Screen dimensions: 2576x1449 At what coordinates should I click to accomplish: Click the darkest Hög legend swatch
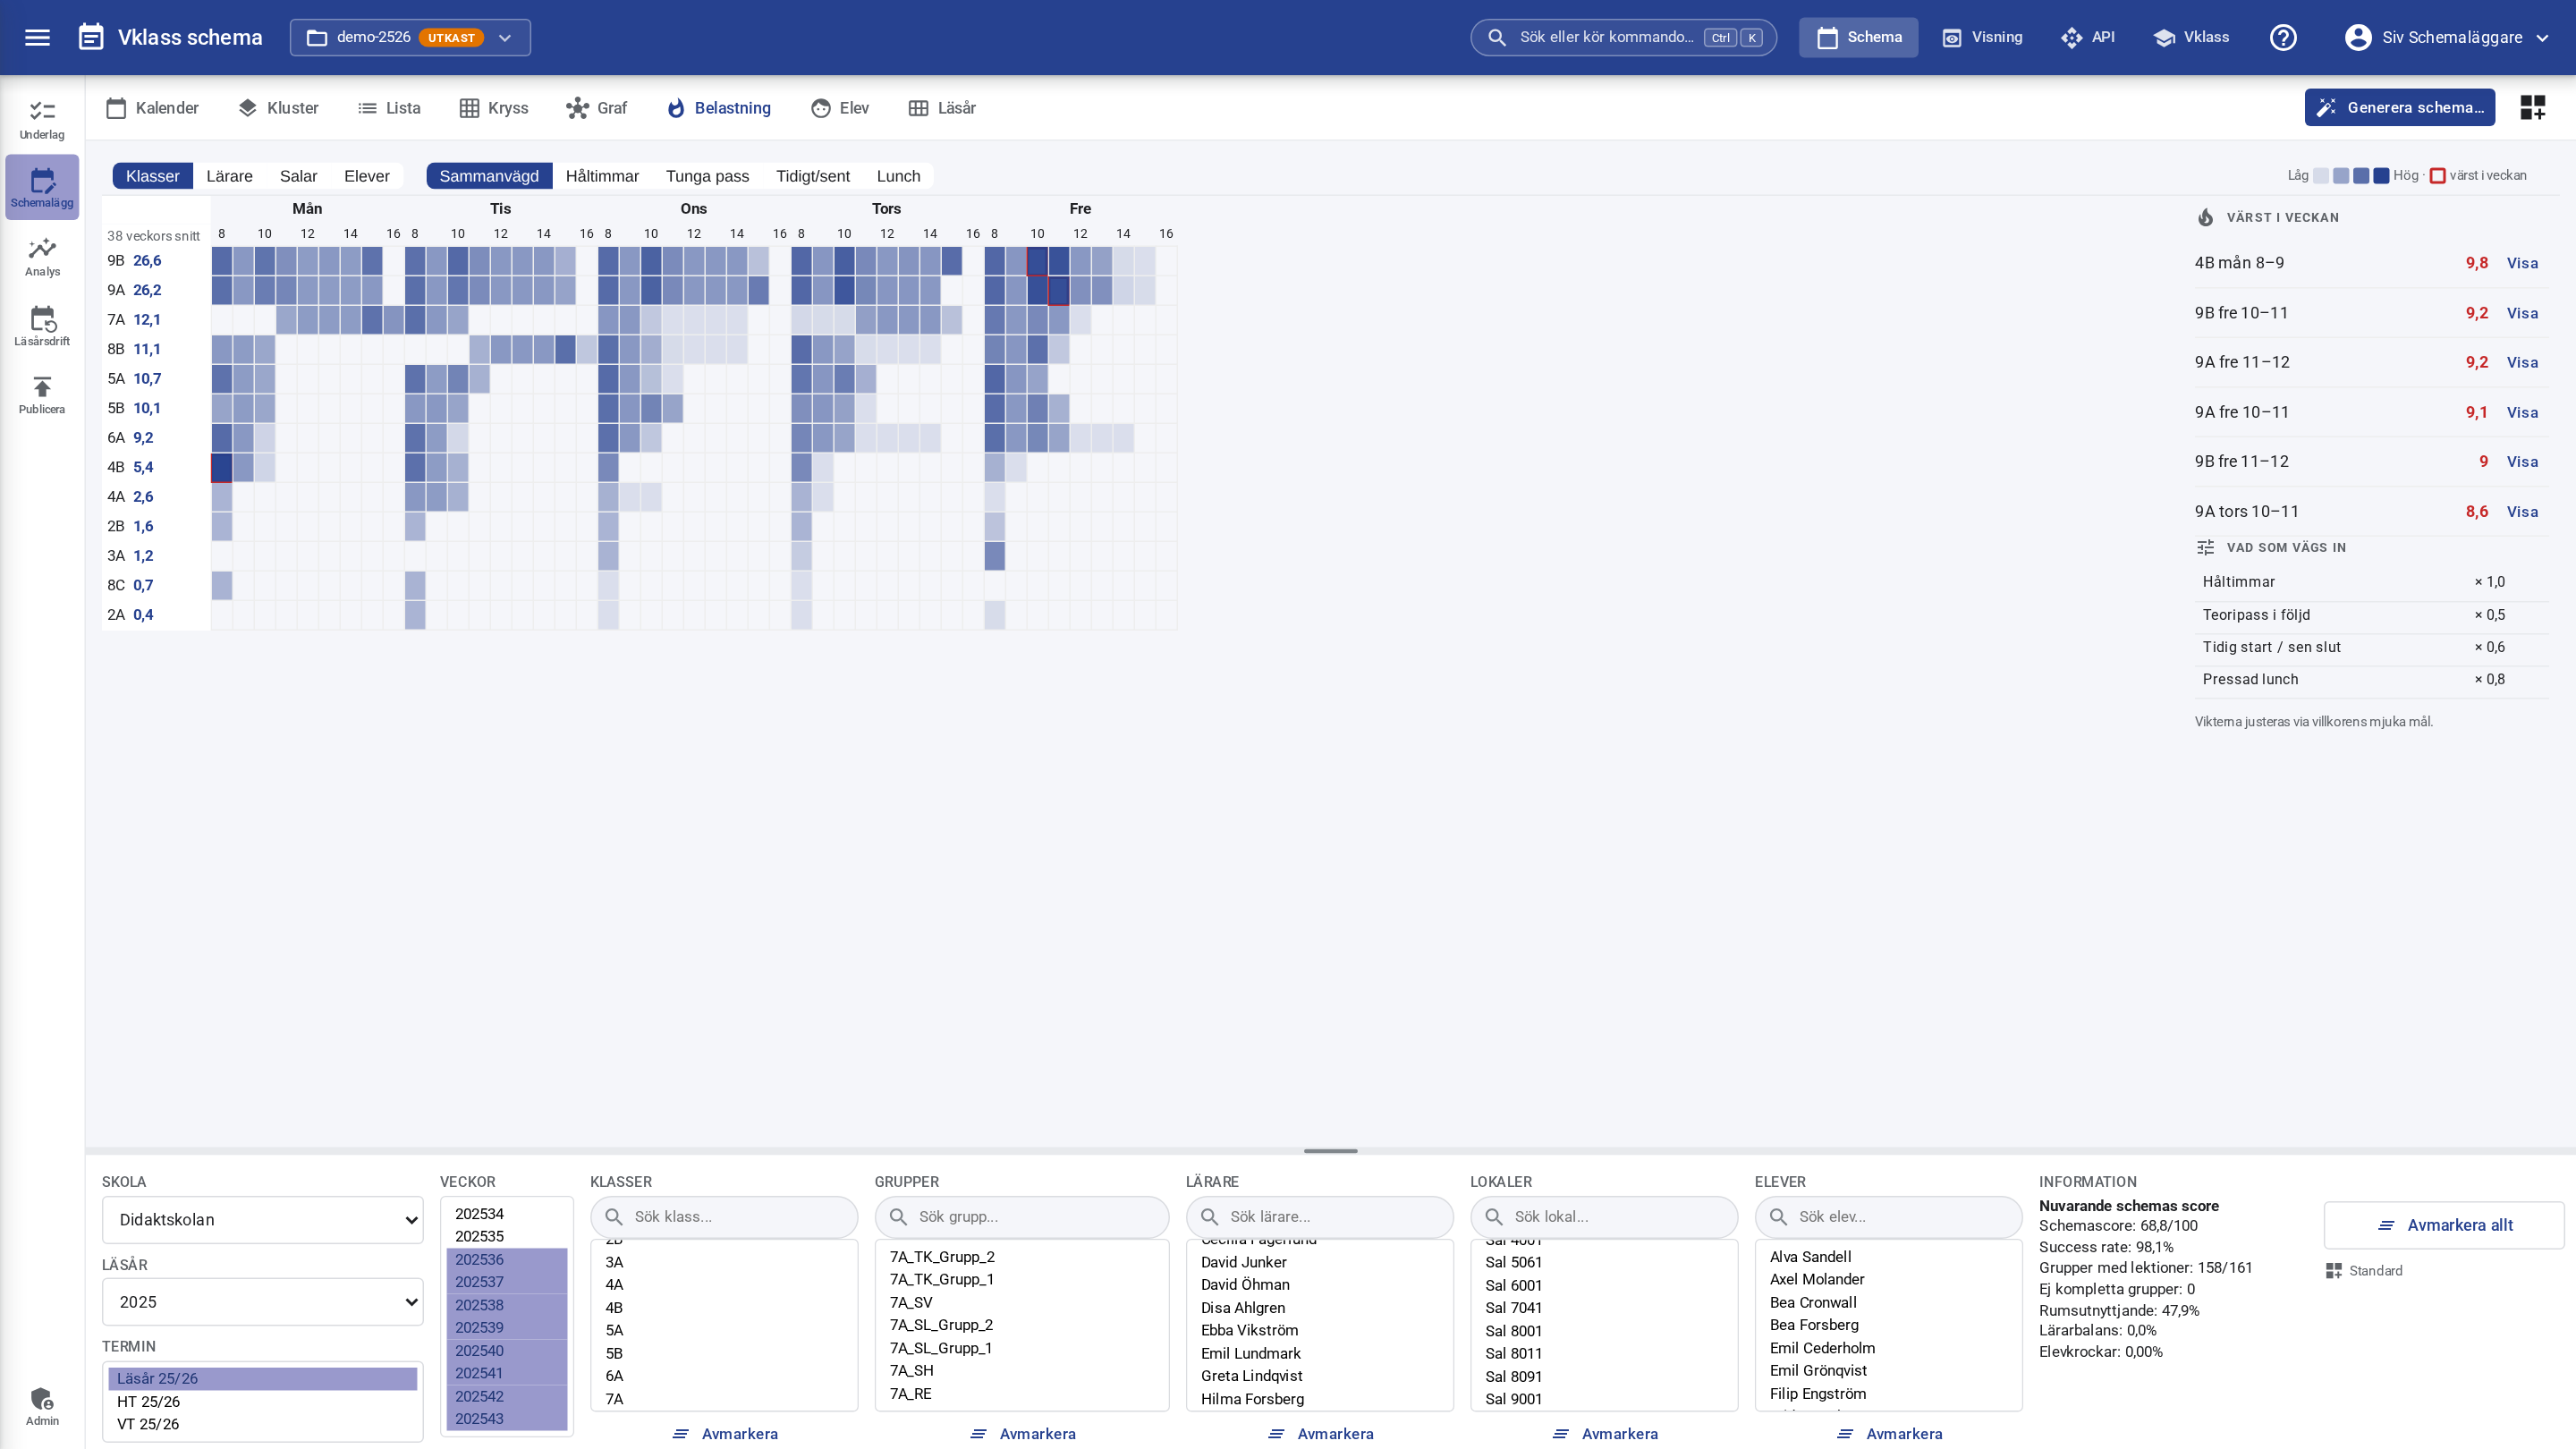coord(2381,176)
